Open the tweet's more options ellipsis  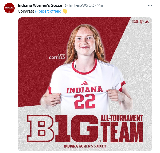(x=150, y=5)
